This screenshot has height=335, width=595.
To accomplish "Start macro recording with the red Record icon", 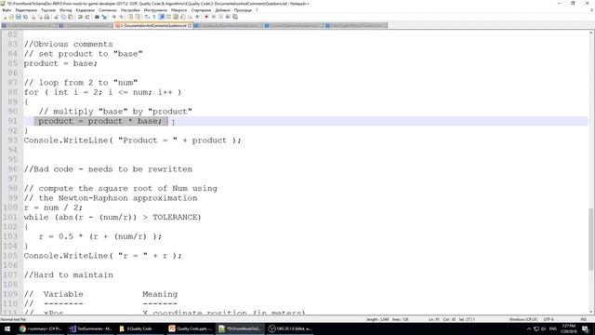I will (206, 17).
